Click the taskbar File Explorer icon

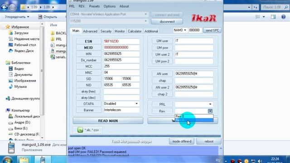[24, 160]
